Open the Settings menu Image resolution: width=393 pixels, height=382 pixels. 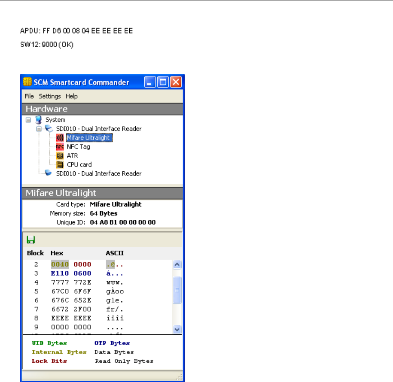(x=50, y=96)
